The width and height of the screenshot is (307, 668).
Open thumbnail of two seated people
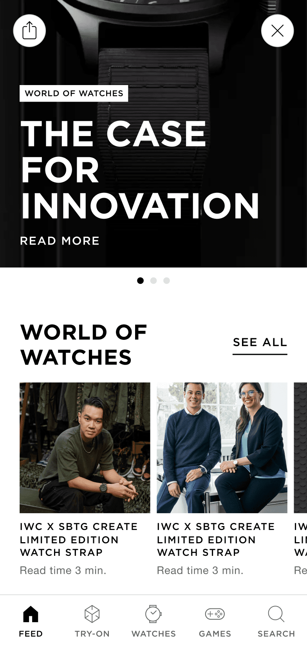tap(222, 448)
